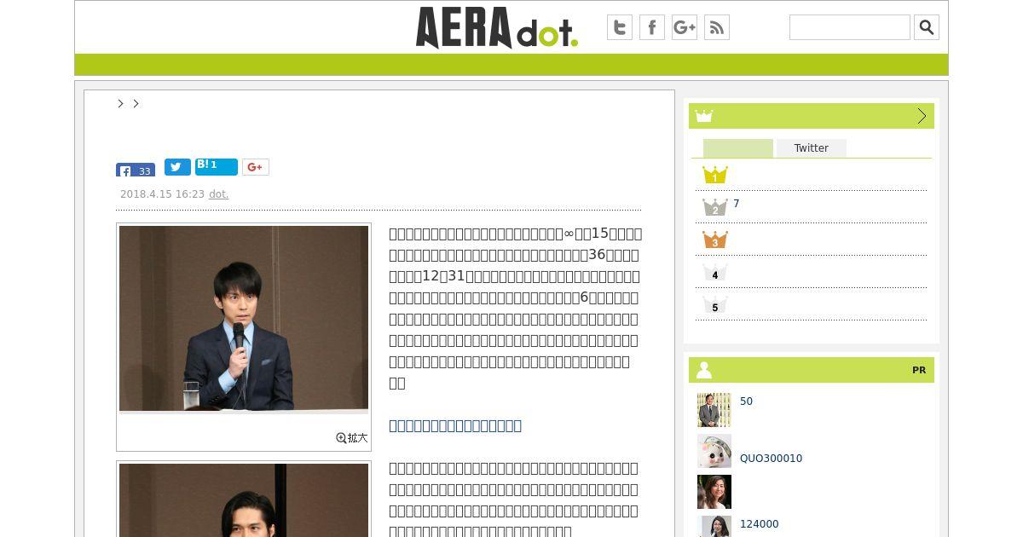Share article with the G+ button
The width and height of the screenshot is (1023, 537).
coord(256,167)
